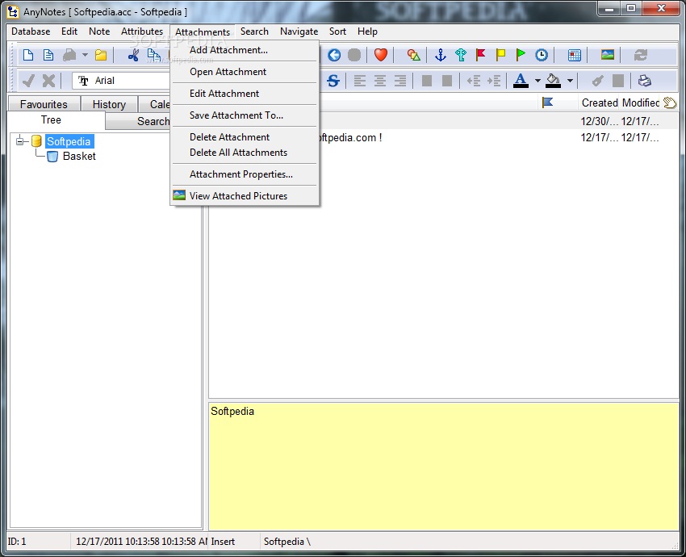Set the green flag
The height and width of the screenshot is (557, 686).
click(x=521, y=55)
